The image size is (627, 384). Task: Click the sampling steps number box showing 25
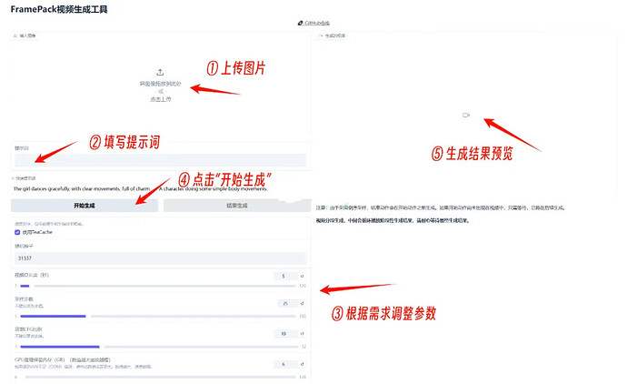point(287,304)
